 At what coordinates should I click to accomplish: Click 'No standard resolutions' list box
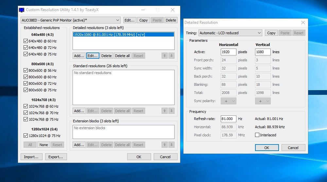click(124, 87)
